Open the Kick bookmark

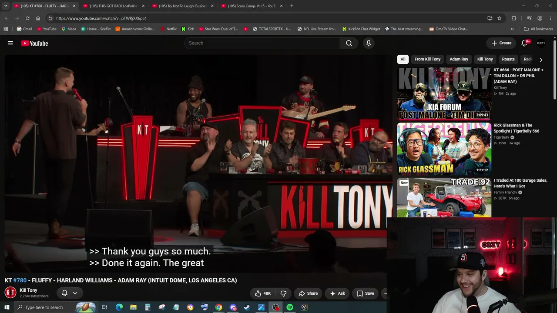click(x=187, y=29)
